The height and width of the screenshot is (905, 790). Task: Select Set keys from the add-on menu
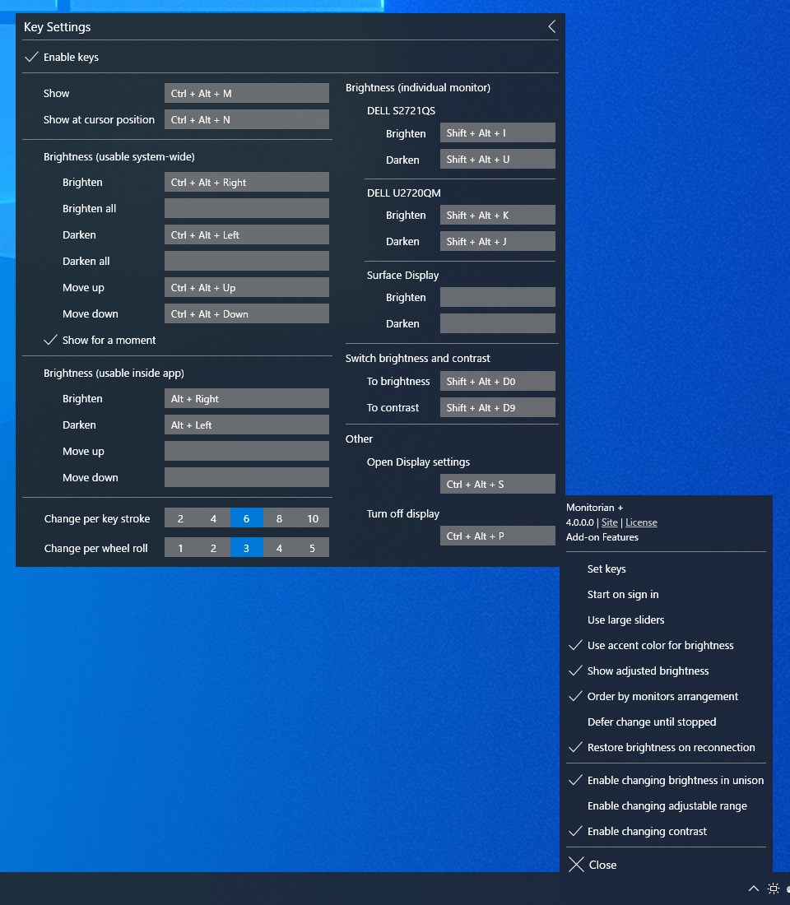606,569
